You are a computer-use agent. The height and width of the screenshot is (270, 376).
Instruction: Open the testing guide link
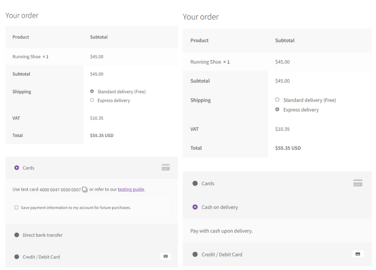click(131, 189)
